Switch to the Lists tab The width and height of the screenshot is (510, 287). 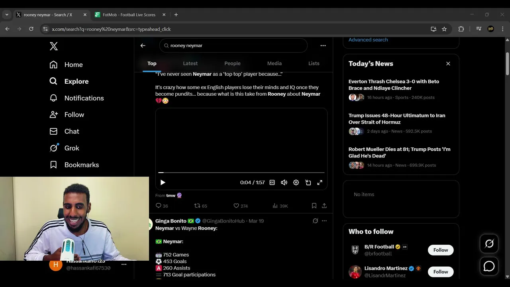tap(314, 63)
